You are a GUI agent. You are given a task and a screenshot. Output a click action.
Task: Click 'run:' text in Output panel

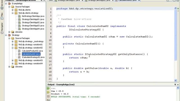53,88
